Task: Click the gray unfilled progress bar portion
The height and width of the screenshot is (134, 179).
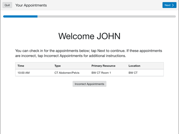Action: click(107, 17)
